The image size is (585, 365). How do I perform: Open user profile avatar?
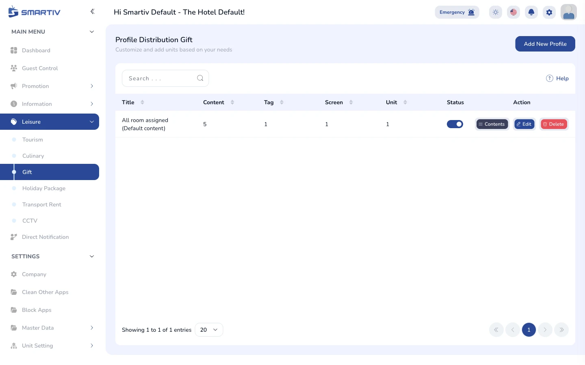point(569,12)
